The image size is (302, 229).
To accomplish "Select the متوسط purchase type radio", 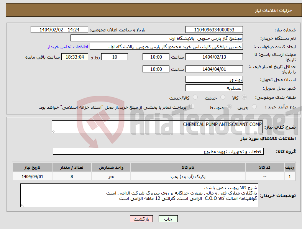I will [x=229, y=106].
